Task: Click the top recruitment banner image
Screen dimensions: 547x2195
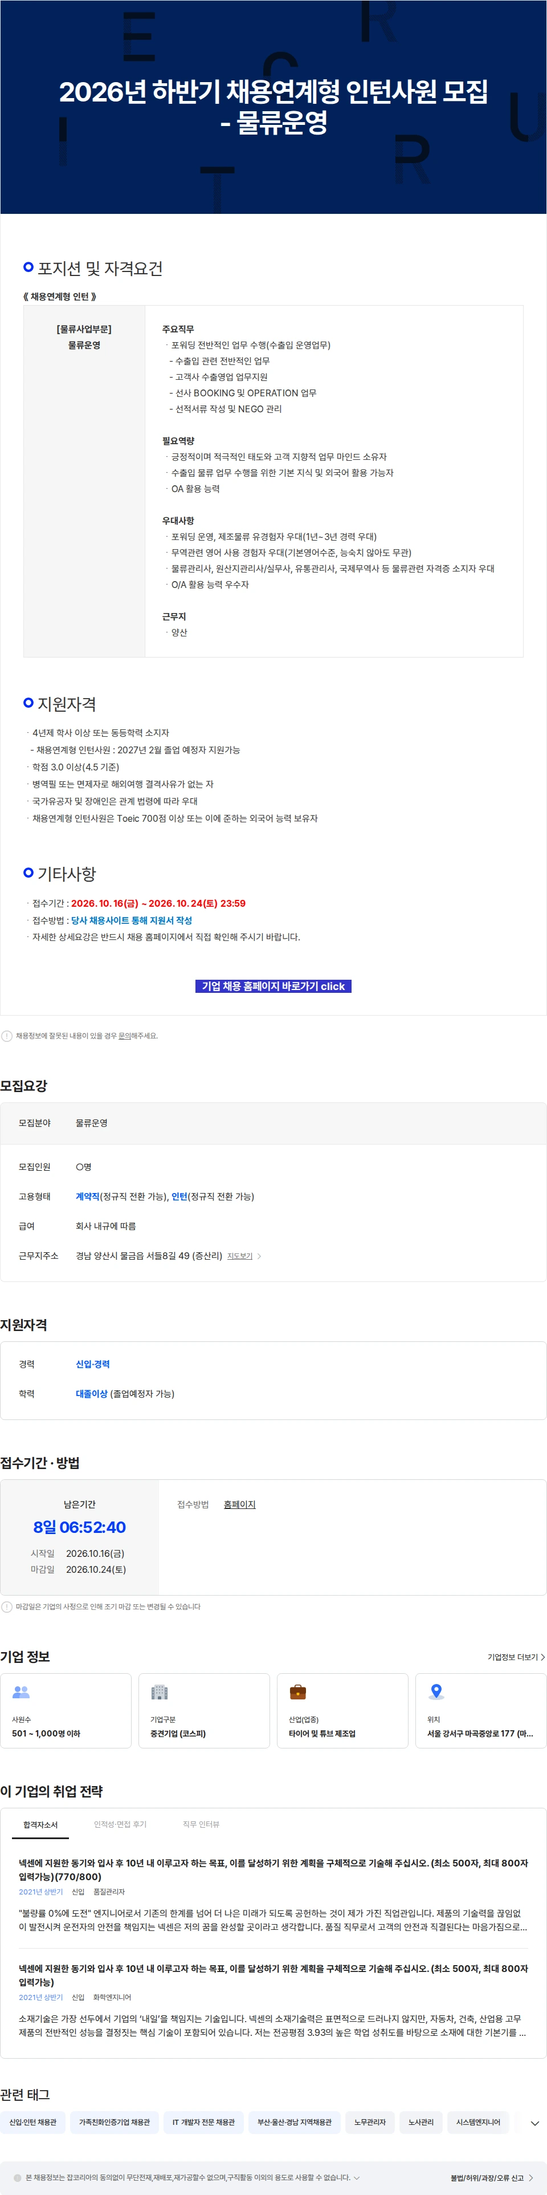Action: click(x=273, y=107)
